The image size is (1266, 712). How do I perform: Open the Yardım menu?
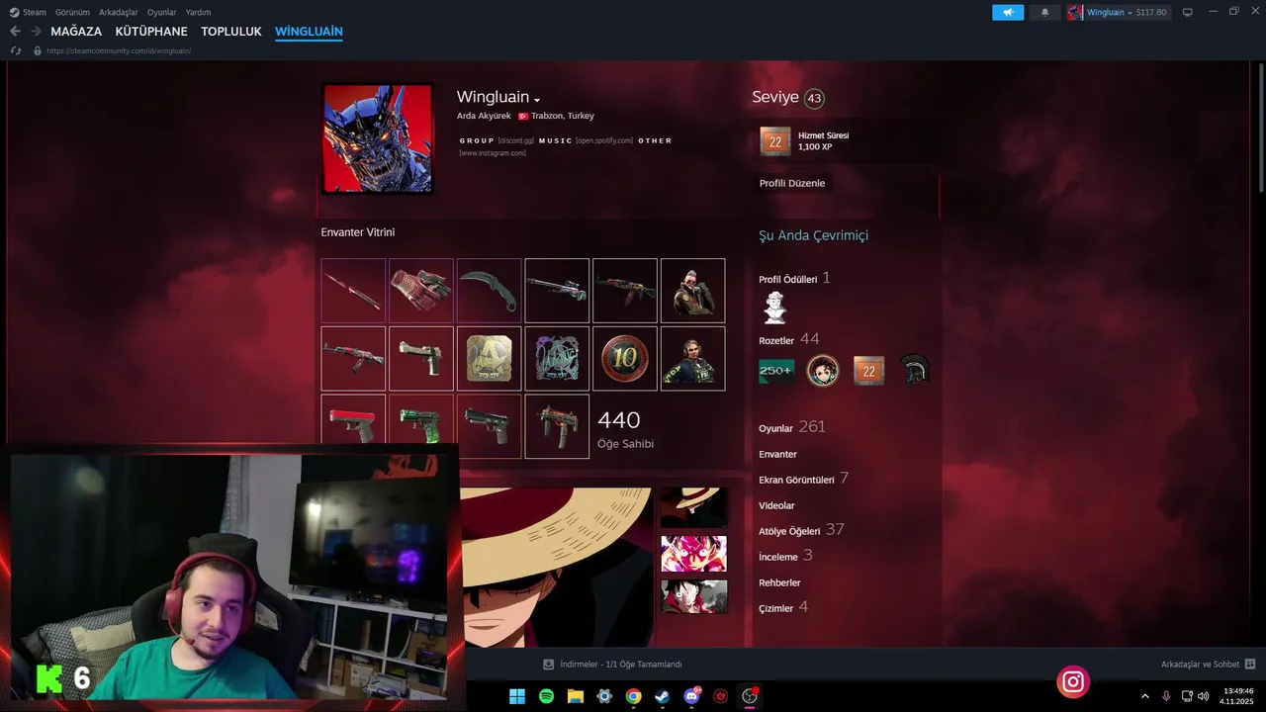tap(198, 13)
